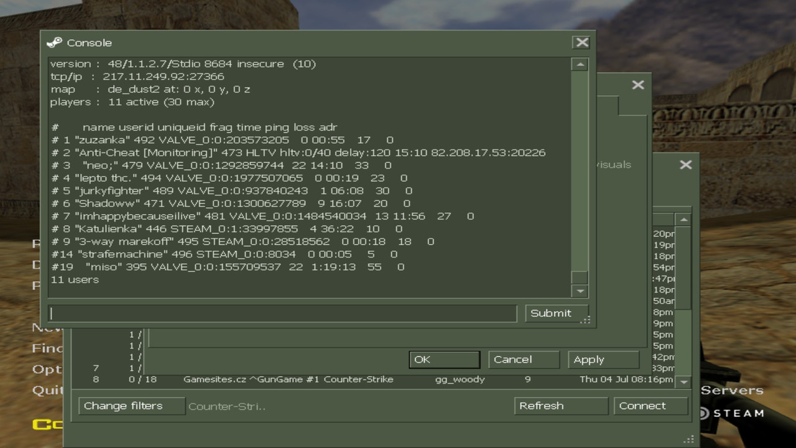Click the Servers label on main menu

732,390
